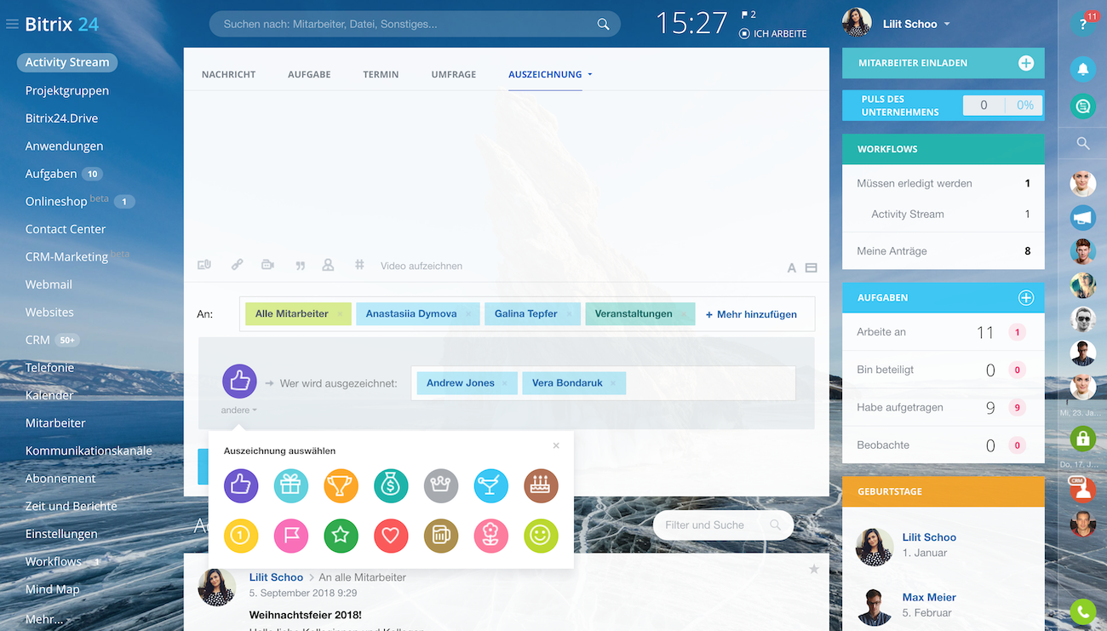Open the 'andere' award dropdown

click(238, 410)
